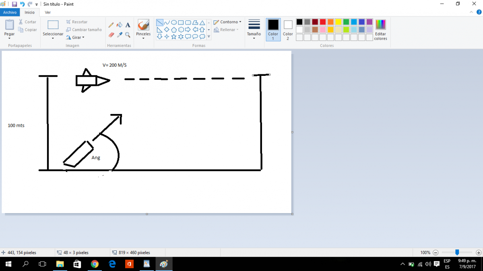Select the Fill with color bucket tool
Image resolution: width=483 pixels, height=271 pixels.
pos(120,25)
